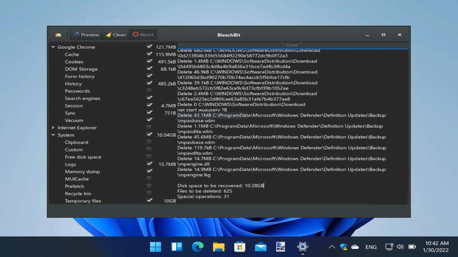Select the Cache item
The width and height of the screenshot is (458, 257).
pyautogui.click(x=72, y=54)
